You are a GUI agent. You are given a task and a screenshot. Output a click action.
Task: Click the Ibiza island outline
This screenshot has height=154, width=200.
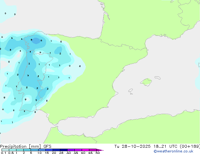[131, 91]
